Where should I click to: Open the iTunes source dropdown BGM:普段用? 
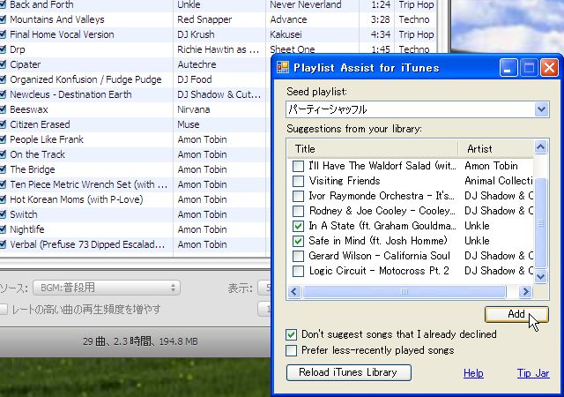[107, 288]
